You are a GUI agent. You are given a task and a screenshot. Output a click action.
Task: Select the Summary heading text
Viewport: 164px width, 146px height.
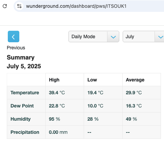point(21,57)
